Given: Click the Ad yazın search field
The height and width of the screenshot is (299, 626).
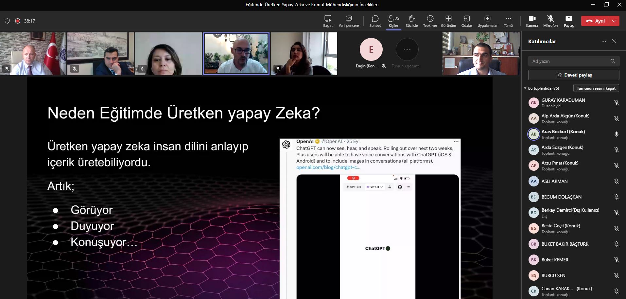Looking at the screenshot, I should tap(569, 61).
